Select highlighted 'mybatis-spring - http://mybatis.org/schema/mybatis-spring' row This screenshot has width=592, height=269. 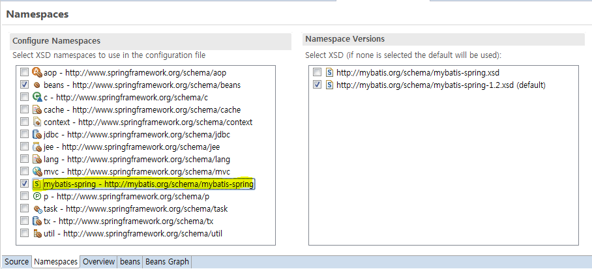(x=149, y=184)
